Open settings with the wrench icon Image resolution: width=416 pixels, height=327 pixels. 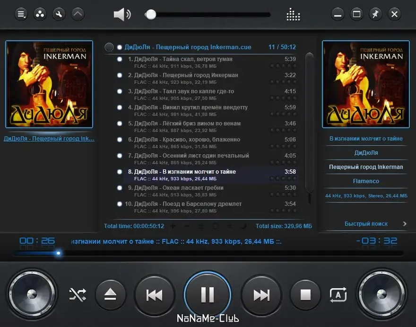click(x=59, y=14)
